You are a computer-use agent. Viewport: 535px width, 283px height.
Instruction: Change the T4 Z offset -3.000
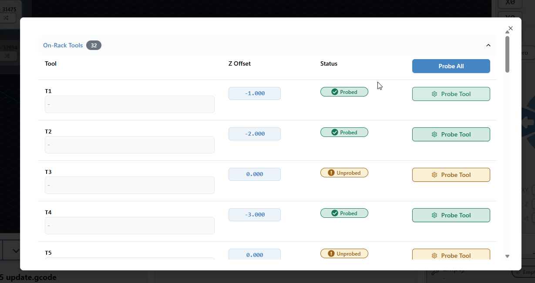coord(255,215)
